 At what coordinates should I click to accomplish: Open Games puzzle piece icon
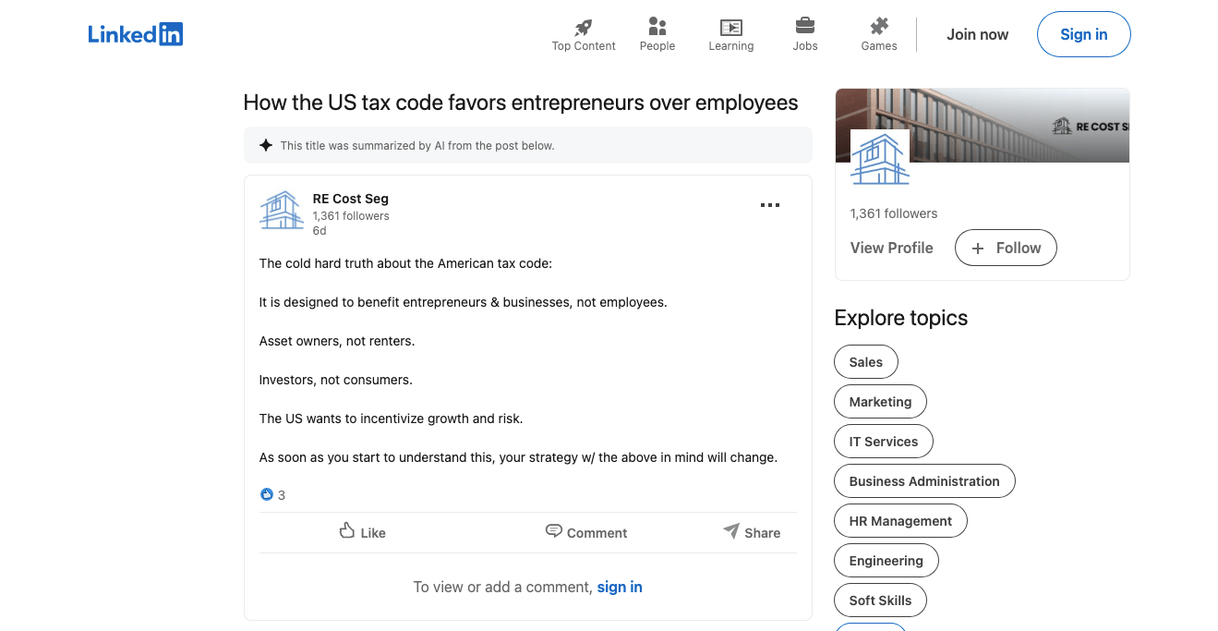point(878,27)
